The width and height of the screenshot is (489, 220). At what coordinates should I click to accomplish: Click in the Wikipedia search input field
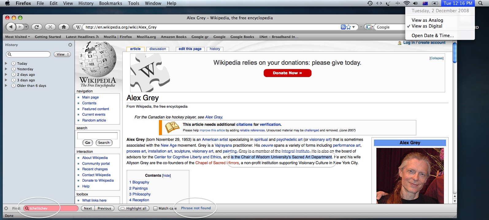(x=97, y=136)
